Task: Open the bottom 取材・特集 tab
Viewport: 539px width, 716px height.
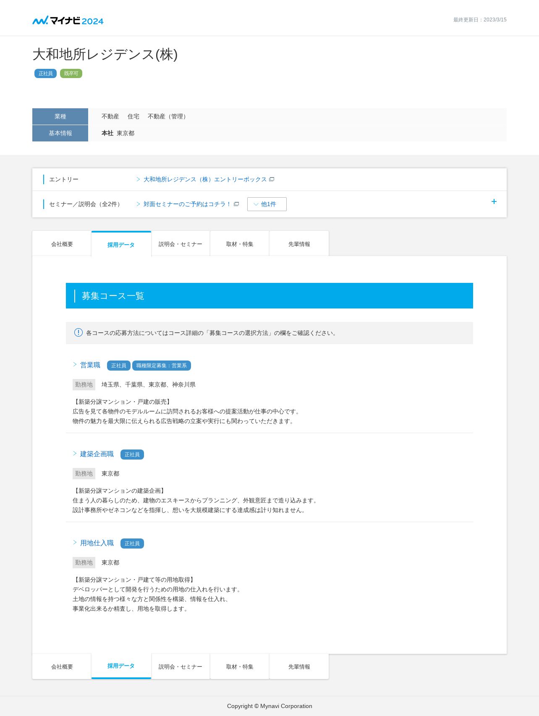Action: pos(240,666)
